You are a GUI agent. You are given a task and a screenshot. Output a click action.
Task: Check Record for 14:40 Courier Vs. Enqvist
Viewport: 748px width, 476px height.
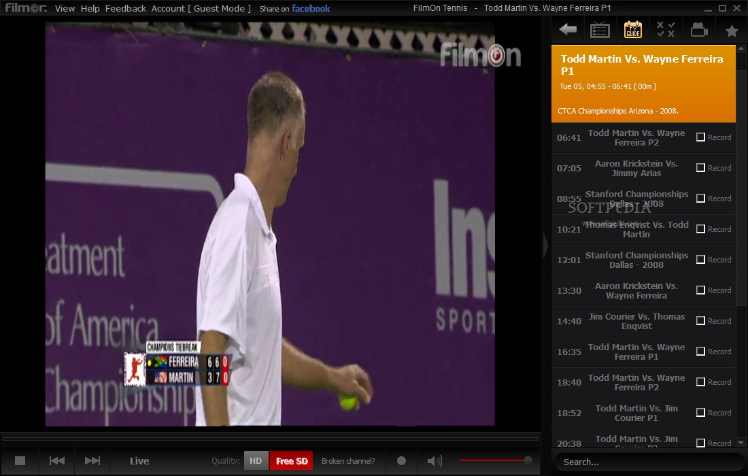[x=700, y=320]
